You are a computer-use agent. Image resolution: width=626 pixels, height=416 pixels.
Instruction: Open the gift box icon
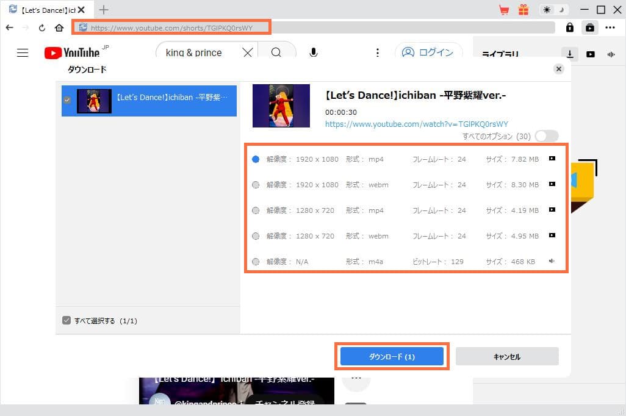523,10
